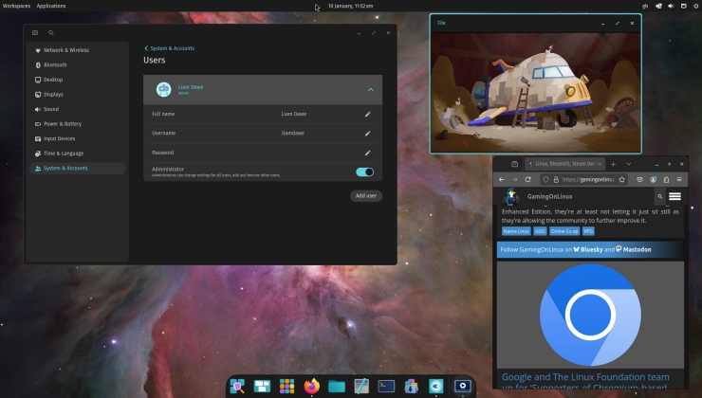Click the GamingOnLinux site search icon
The width and height of the screenshot is (702, 398).
[x=660, y=196]
